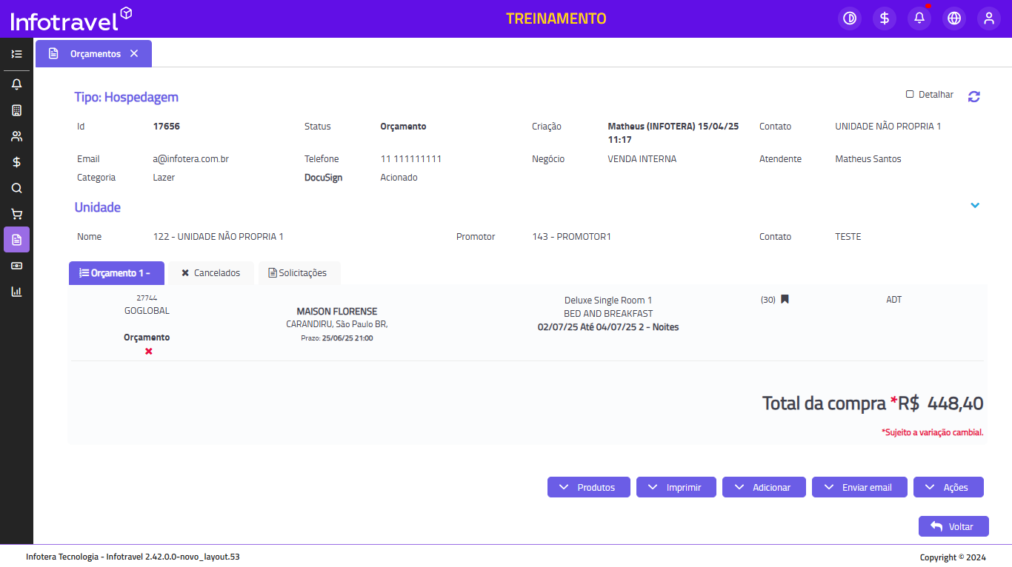
Task: Open the notifications bell in top header
Action: (x=919, y=19)
